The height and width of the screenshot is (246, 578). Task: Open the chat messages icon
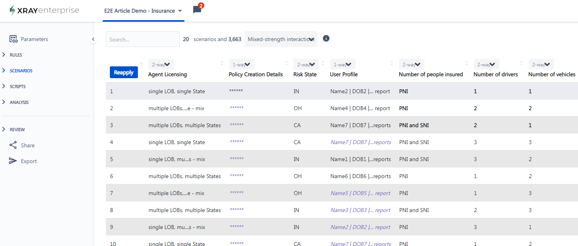[197, 10]
